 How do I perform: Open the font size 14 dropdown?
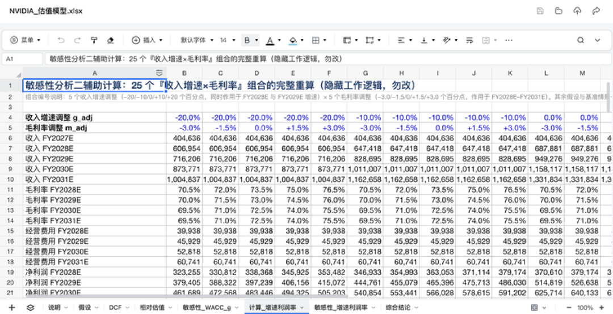click(x=228, y=40)
